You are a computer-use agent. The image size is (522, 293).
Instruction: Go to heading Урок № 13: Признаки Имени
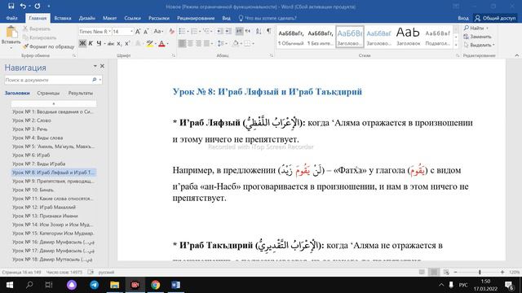pyautogui.click(x=54, y=216)
